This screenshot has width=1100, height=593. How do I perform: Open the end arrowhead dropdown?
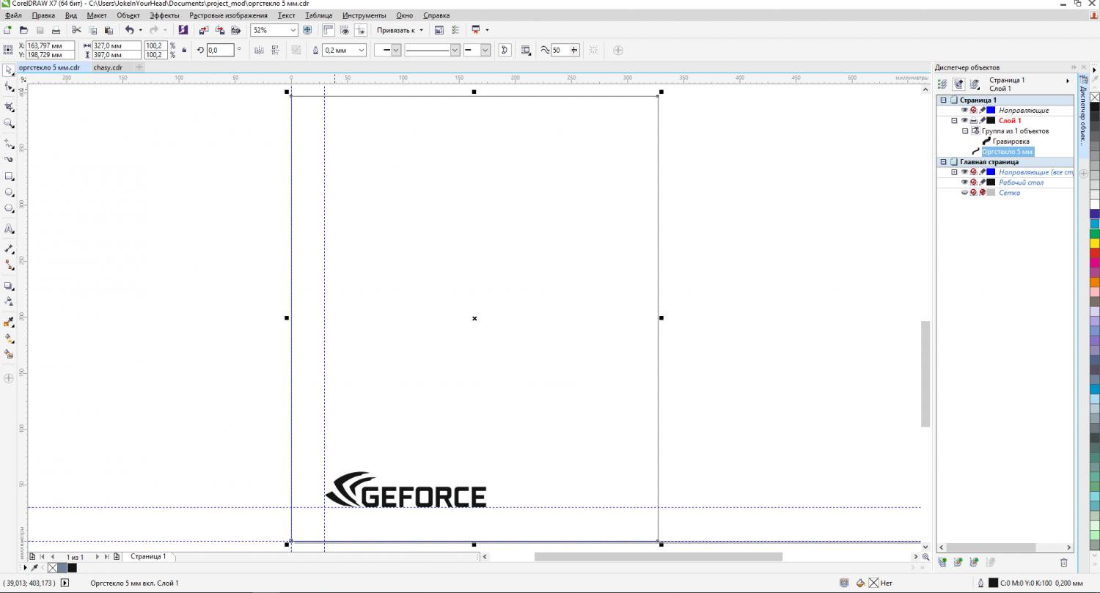pos(485,50)
